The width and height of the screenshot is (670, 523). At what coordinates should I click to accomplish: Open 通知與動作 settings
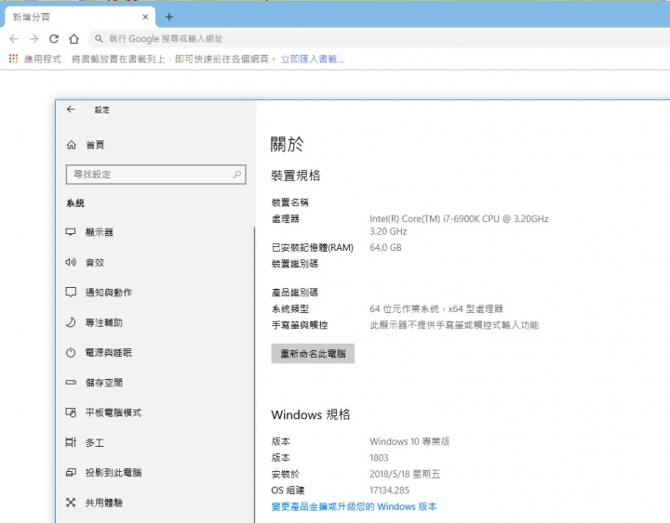(99, 293)
